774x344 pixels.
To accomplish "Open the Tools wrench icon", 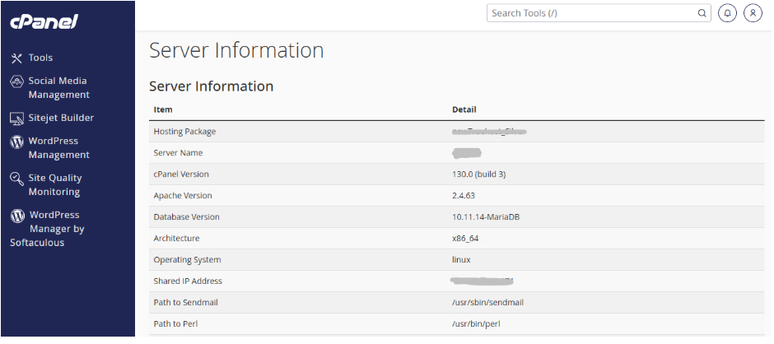I will pos(16,58).
